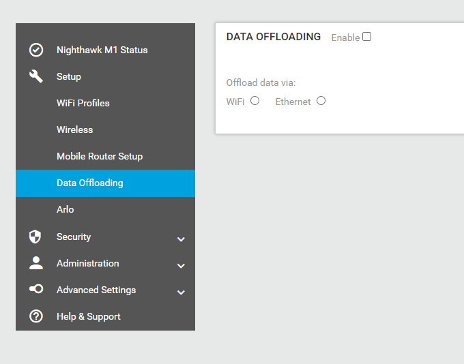Go to the Wireless settings page
Screen dimensions: 464x364
pyautogui.click(x=75, y=130)
